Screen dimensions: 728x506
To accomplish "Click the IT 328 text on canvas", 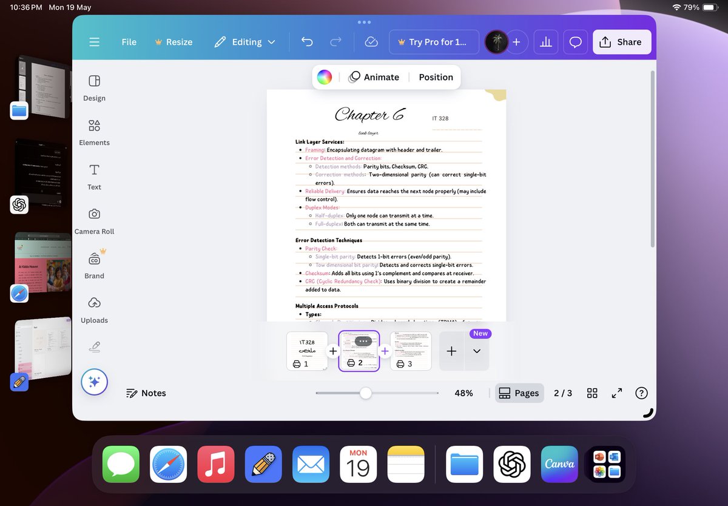I will pos(440,118).
